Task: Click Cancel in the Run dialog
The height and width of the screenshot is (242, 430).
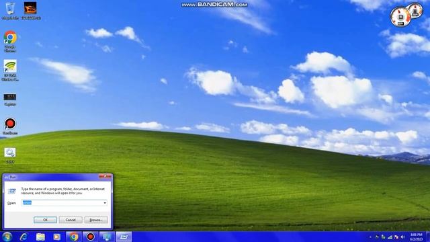Action: pos(71,220)
